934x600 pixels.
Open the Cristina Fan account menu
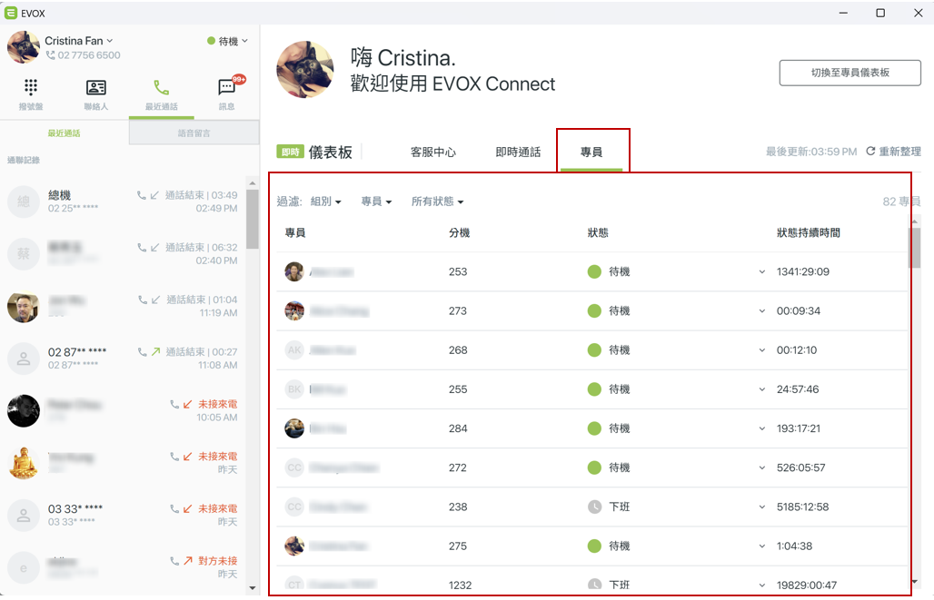click(x=79, y=41)
